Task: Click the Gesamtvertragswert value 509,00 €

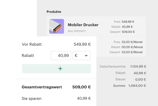Action: 81,87
